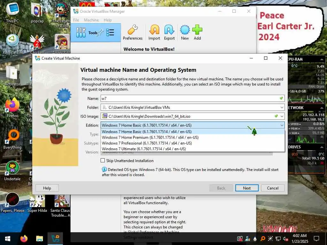Collapse the CPU-RAM gadget section
327x245 pixels.
tap(322, 59)
